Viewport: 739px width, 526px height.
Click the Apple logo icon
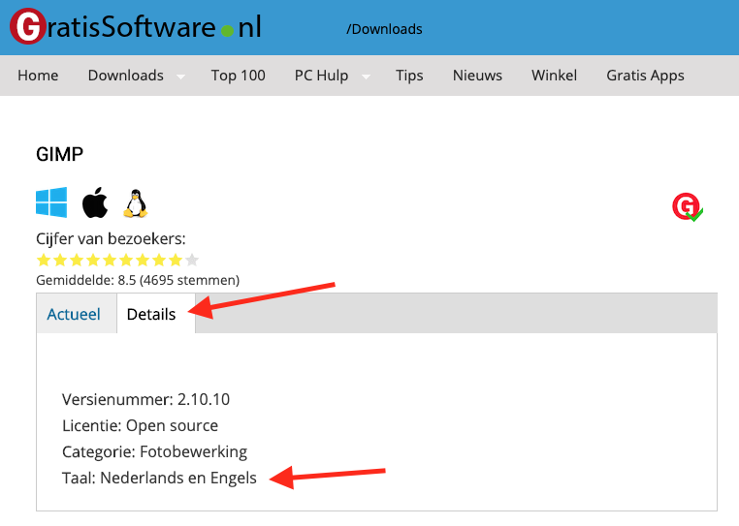coord(94,203)
